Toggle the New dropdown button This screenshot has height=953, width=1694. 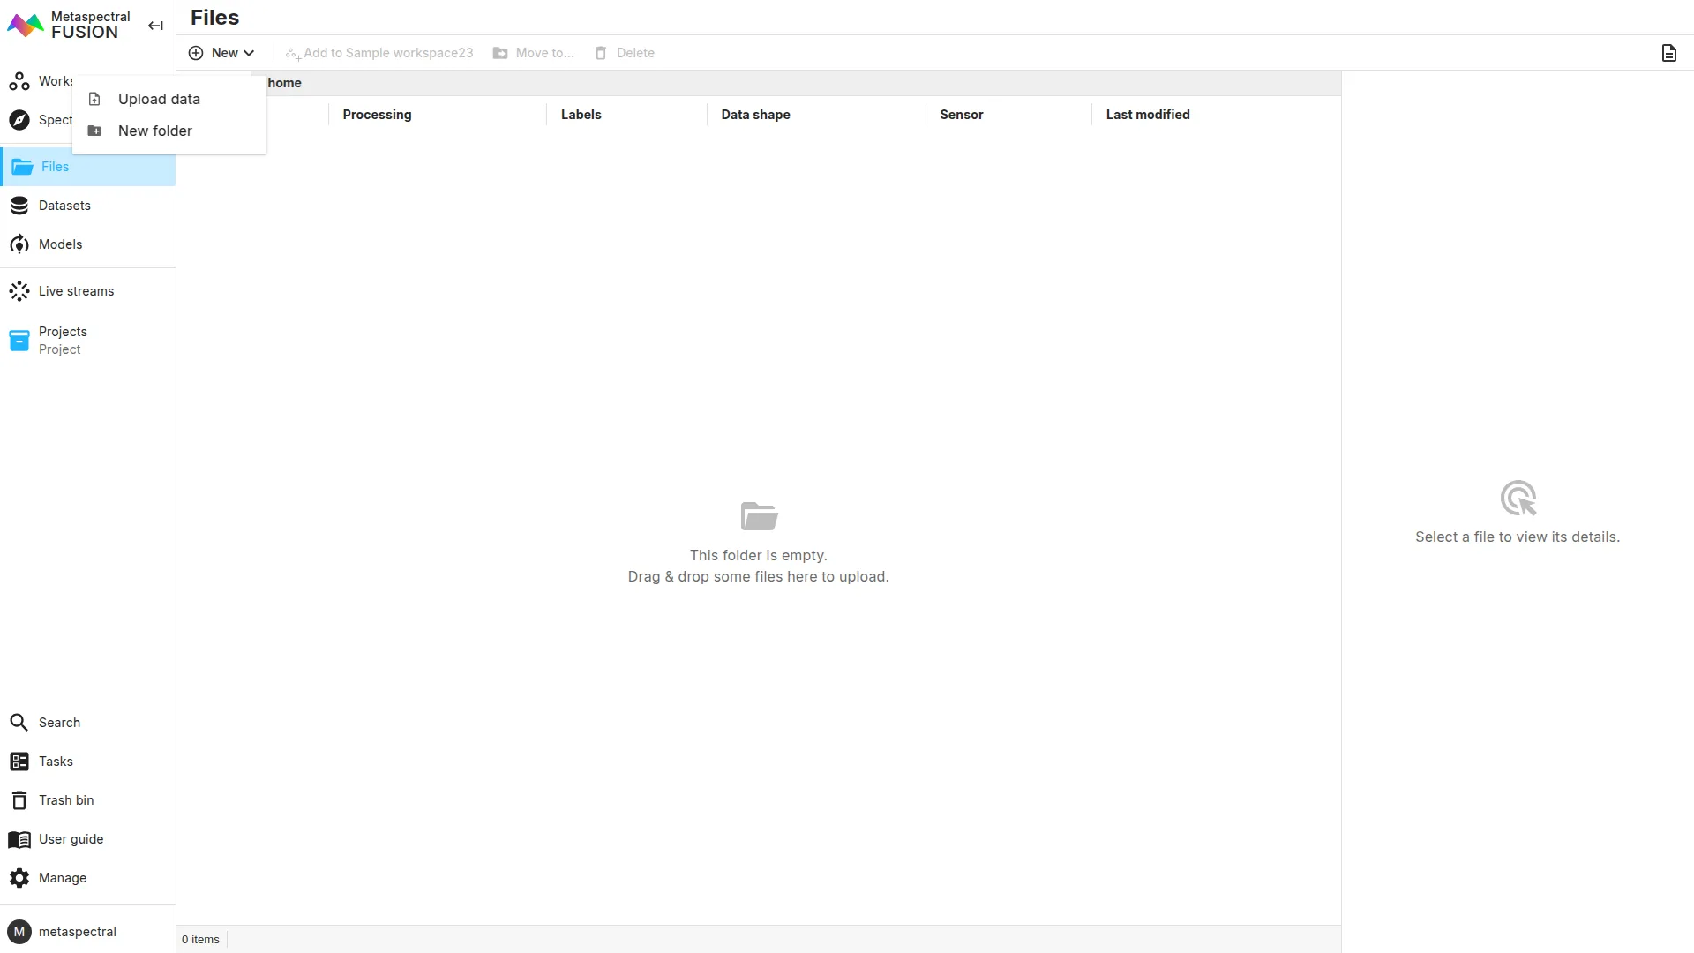click(x=221, y=53)
